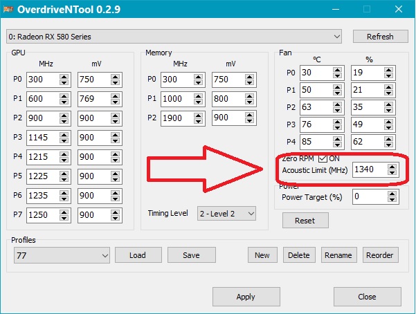This screenshot has width=416, height=314.
Task: Decrease GPU P3 mV with down arrow
Action: [x=115, y=140]
